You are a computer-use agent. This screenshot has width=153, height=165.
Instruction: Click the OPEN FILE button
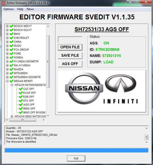(70, 47)
